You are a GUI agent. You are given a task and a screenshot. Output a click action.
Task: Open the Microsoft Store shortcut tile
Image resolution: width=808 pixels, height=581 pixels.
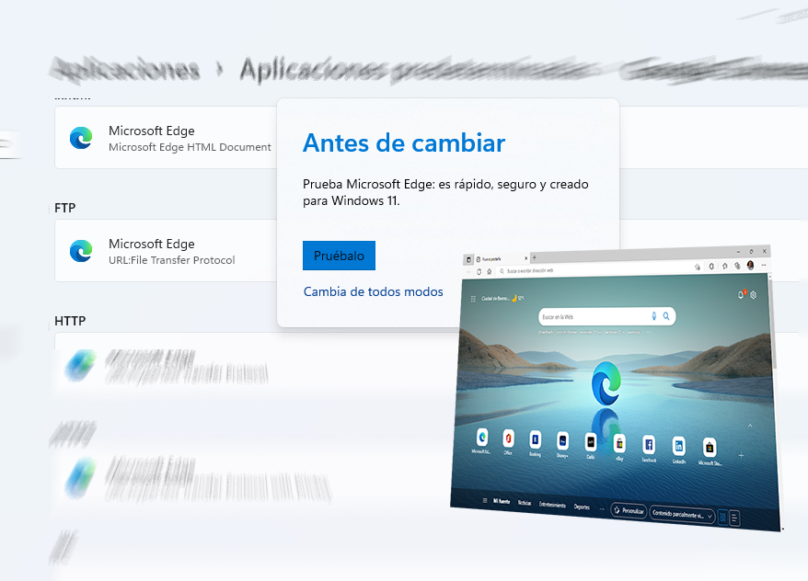[x=709, y=446]
